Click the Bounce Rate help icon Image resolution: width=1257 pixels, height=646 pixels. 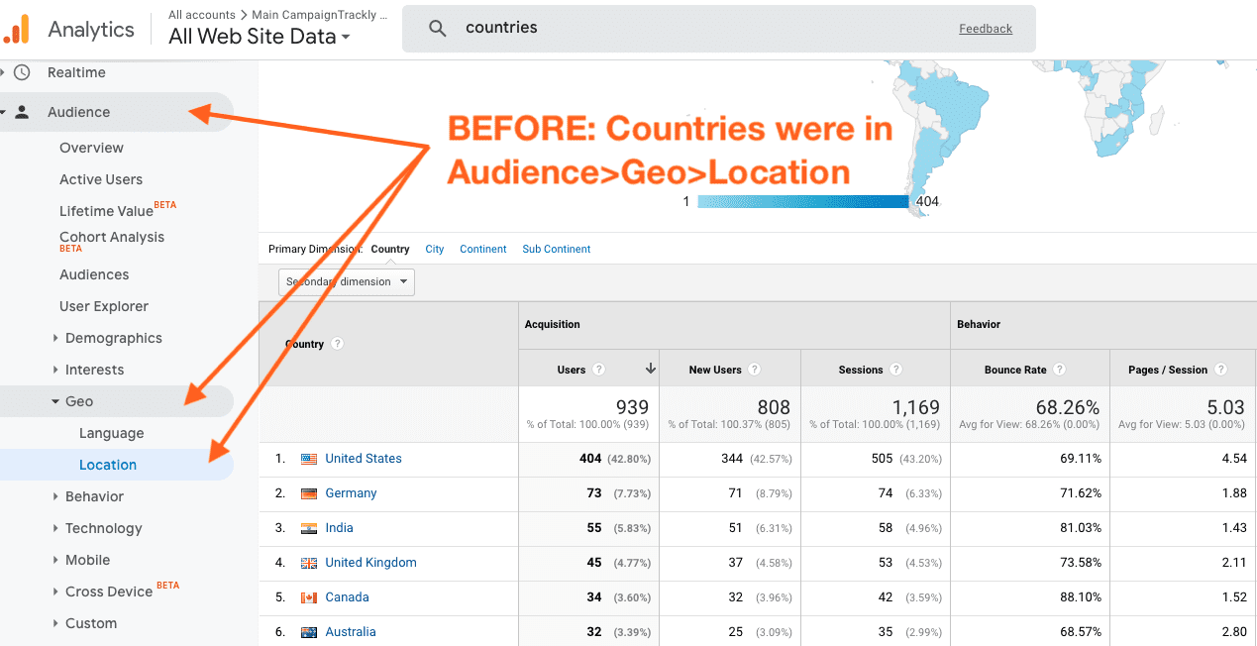click(x=1059, y=369)
